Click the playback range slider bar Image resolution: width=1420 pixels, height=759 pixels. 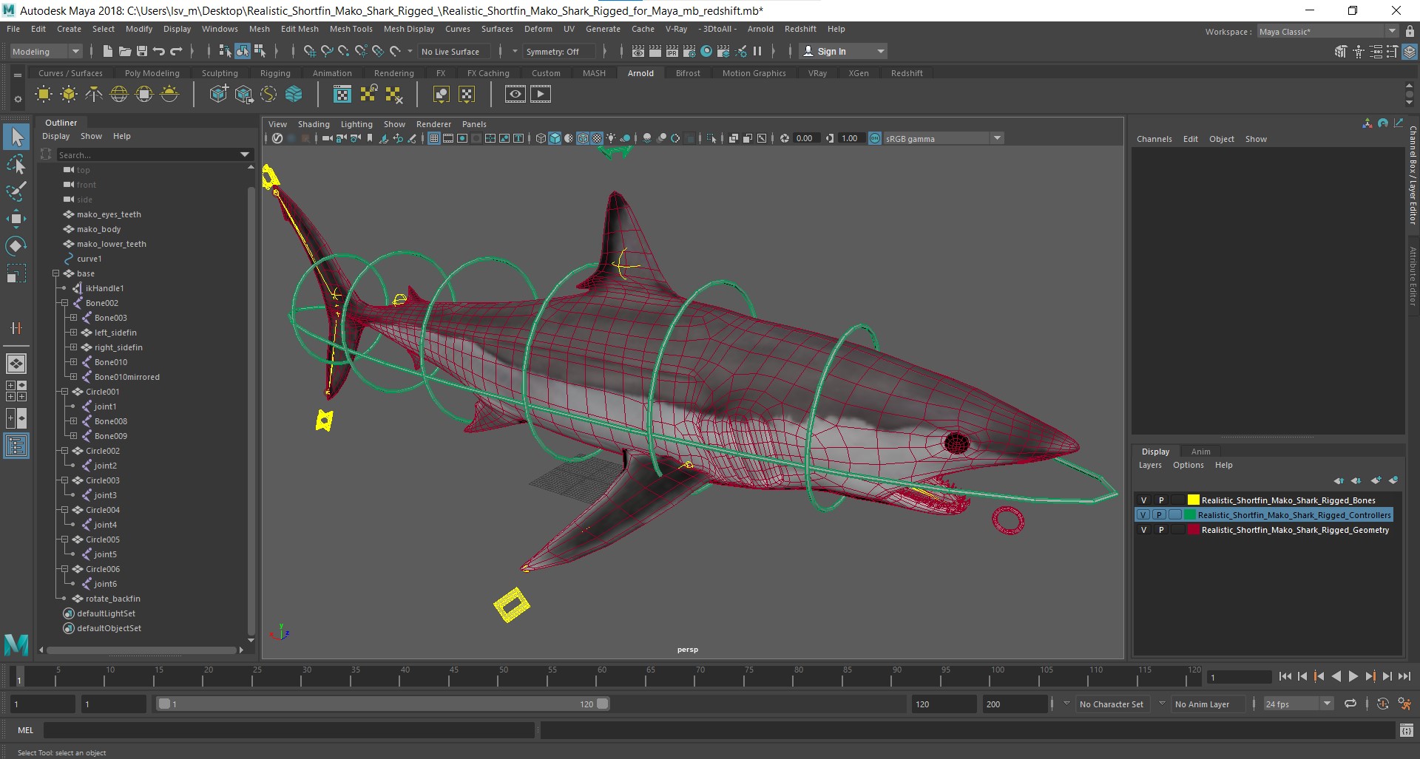pyautogui.click(x=383, y=704)
